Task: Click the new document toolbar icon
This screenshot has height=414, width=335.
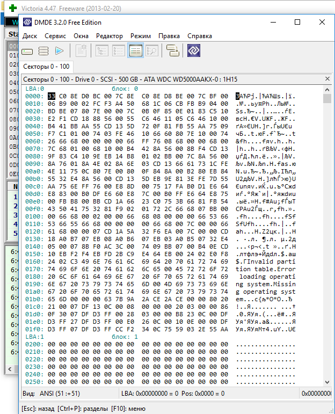Action: click(x=81, y=51)
